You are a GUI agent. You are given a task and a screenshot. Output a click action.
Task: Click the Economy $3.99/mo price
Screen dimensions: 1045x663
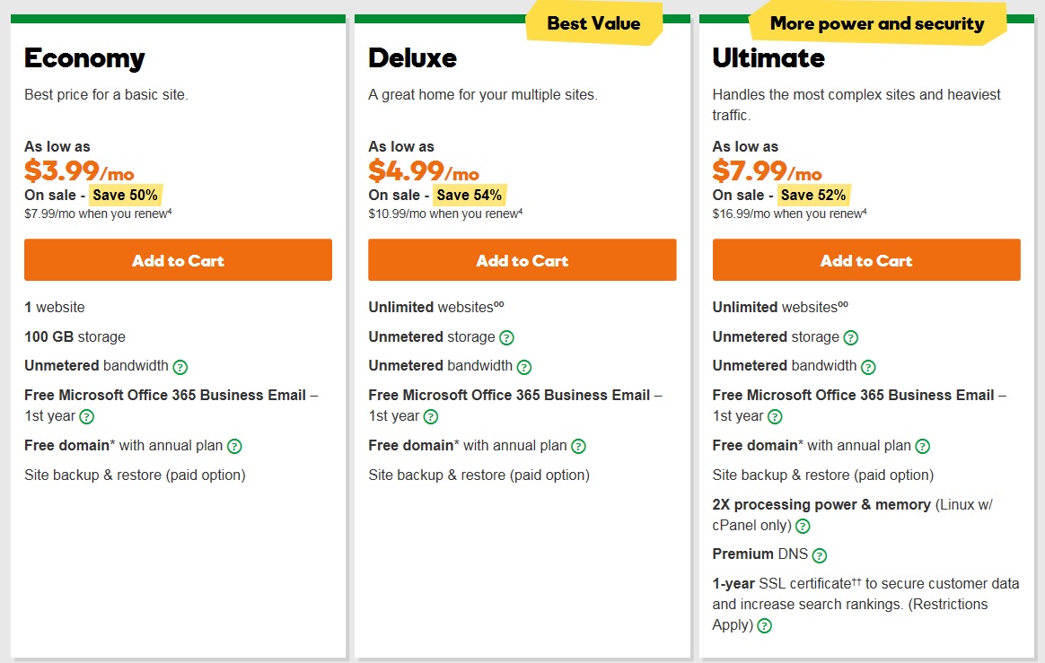[79, 171]
